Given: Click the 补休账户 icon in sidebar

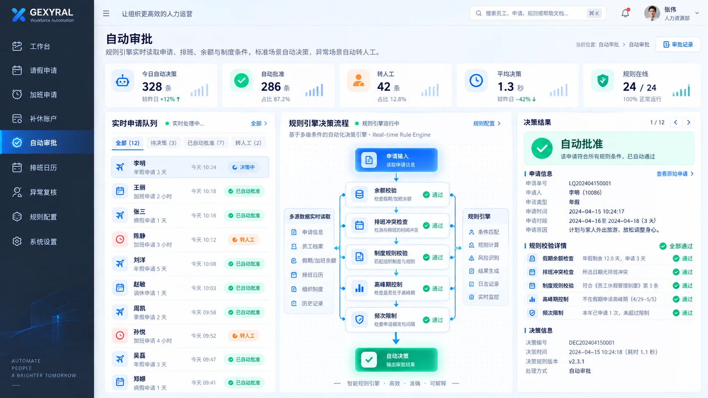Looking at the screenshot, I should [x=17, y=118].
